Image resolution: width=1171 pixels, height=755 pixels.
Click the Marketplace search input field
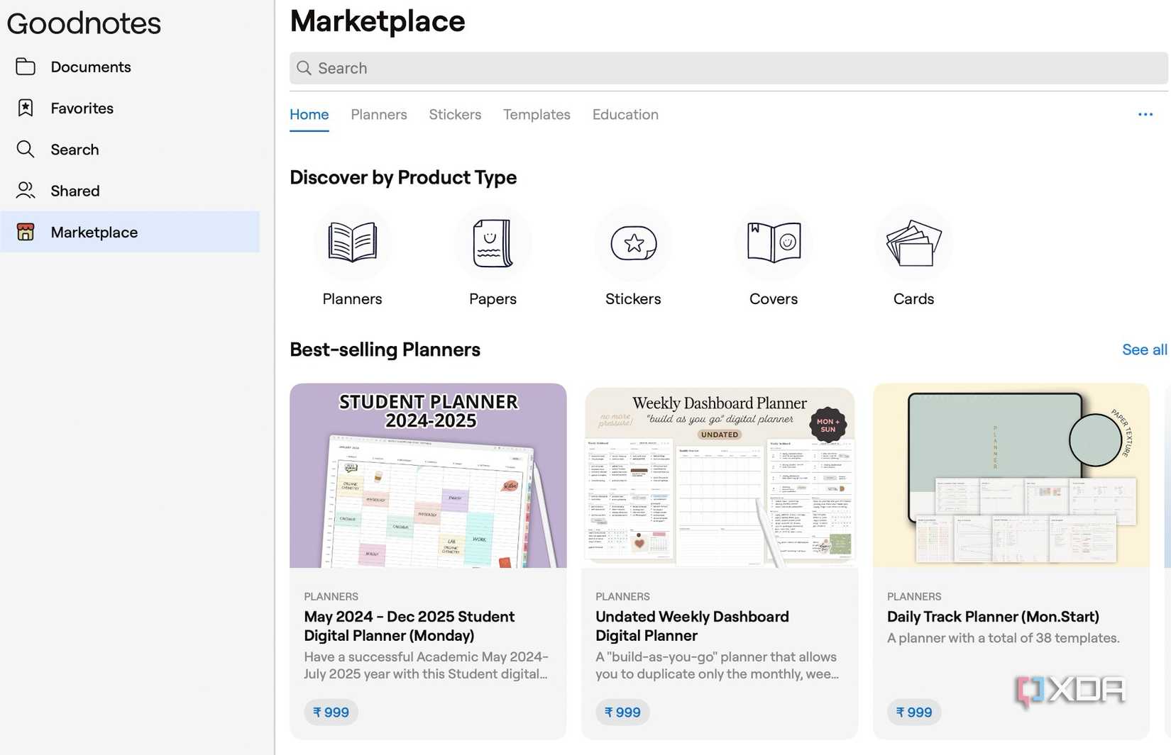tap(728, 68)
